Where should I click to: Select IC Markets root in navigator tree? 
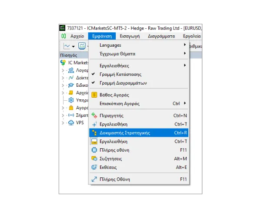(74, 63)
